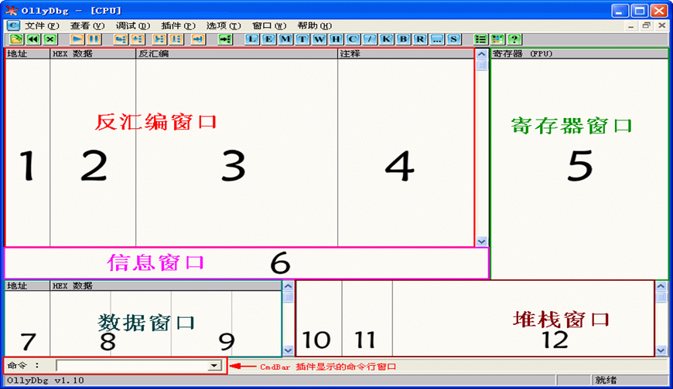Click into the 命令 command input field
Screen dimensions: 673x389
click(132, 365)
